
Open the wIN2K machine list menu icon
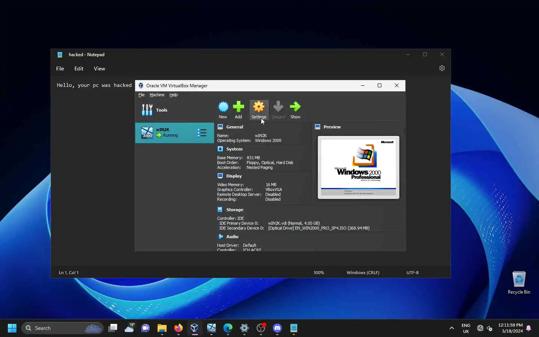tap(202, 133)
